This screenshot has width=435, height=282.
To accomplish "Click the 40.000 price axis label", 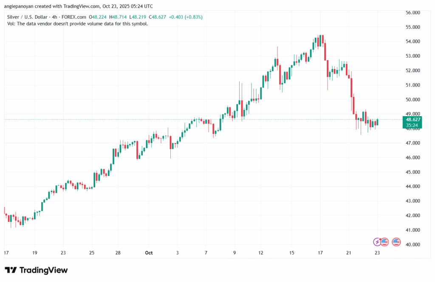I will [413, 245].
